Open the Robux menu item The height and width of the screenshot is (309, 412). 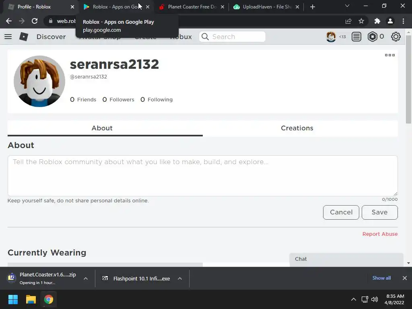click(181, 37)
